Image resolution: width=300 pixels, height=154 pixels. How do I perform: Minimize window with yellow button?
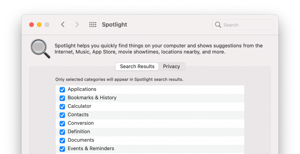point(39,25)
